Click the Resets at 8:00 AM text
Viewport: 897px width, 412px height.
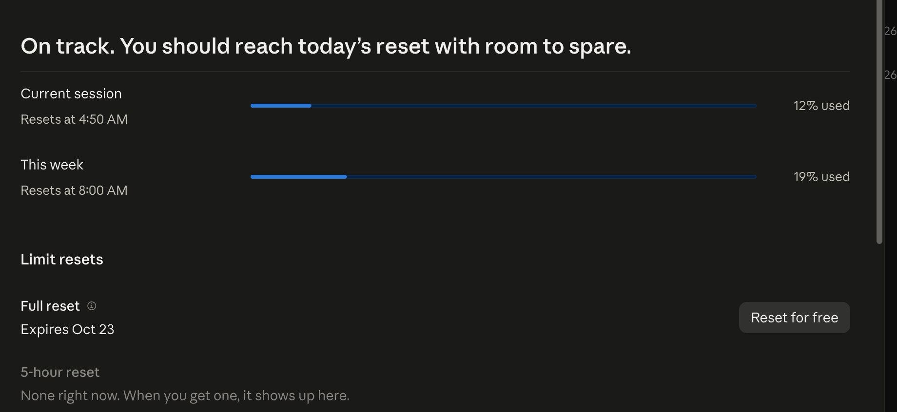coord(74,190)
